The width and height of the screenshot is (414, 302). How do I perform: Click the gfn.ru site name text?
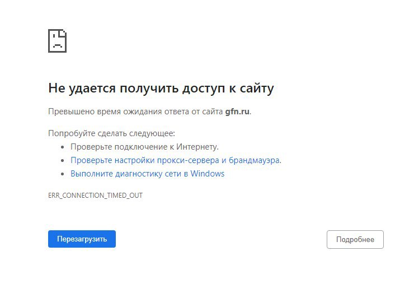237,112
